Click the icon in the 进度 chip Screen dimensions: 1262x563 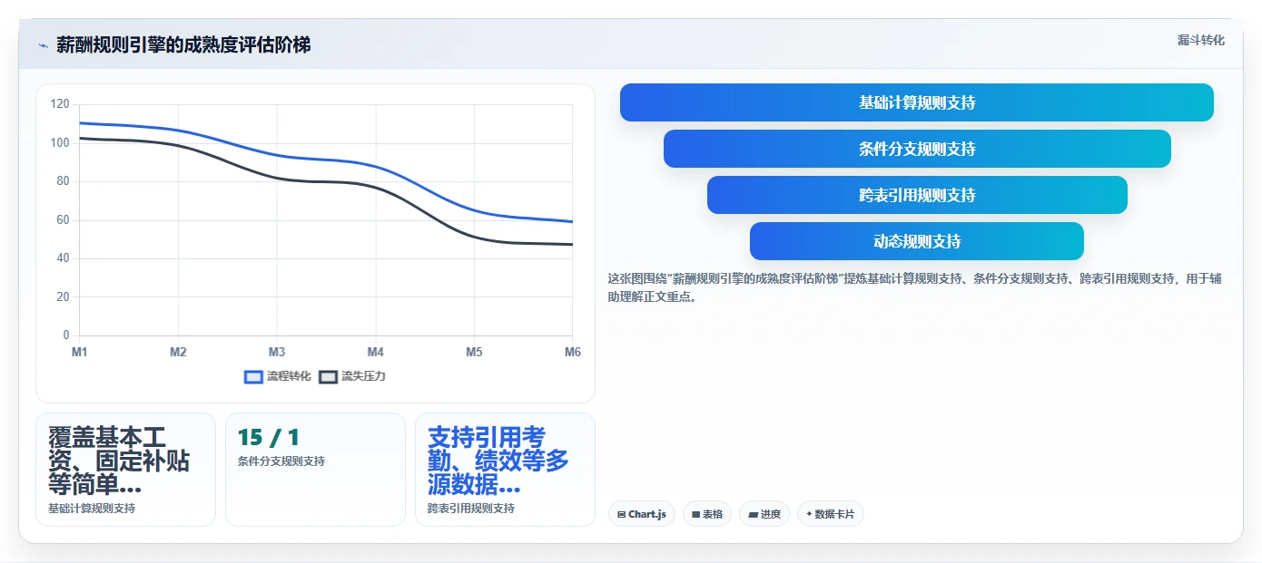click(753, 514)
